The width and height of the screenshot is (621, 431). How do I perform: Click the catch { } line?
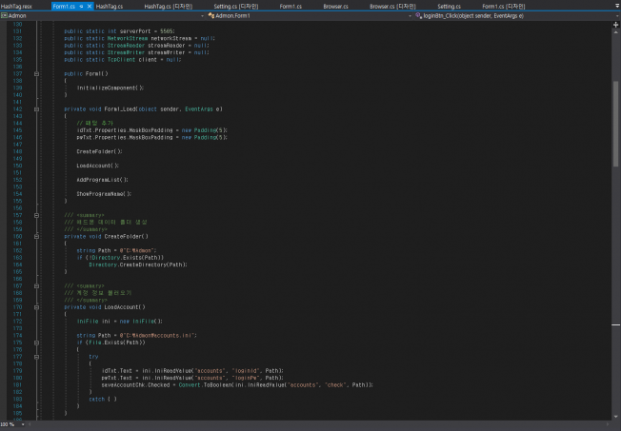(x=103, y=400)
